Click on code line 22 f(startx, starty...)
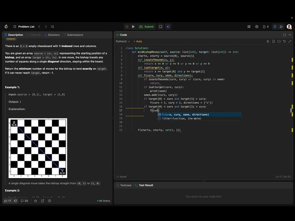Image resolution: width=295 pixels, height=221 pixels. [159, 130]
